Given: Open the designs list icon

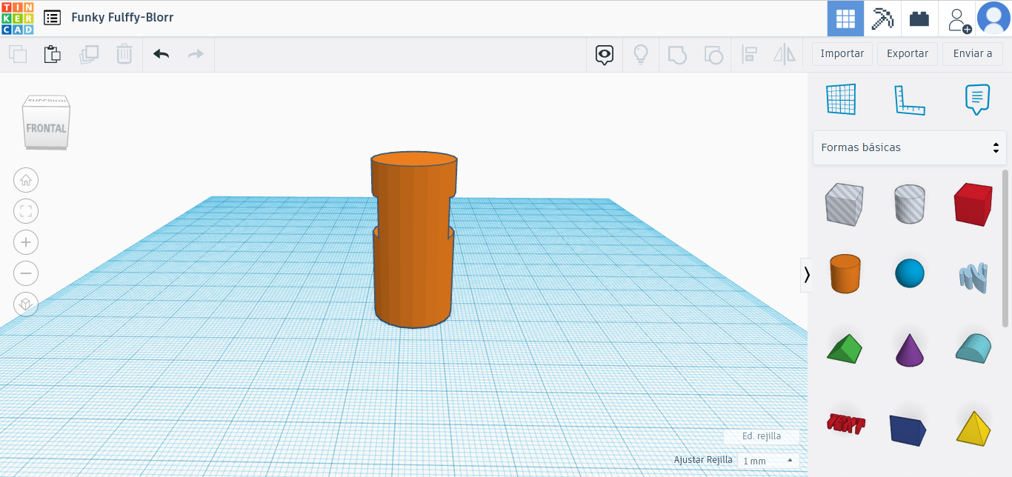Looking at the screenshot, I should click(53, 18).
